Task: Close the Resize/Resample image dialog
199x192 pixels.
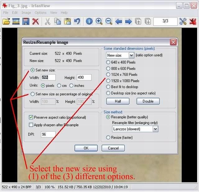Action: (x=173, y=42)
